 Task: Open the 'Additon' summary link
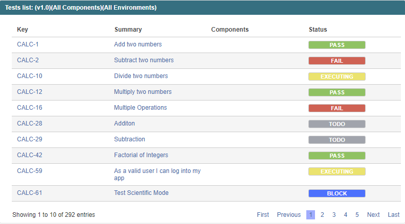(x=124, y=123)
